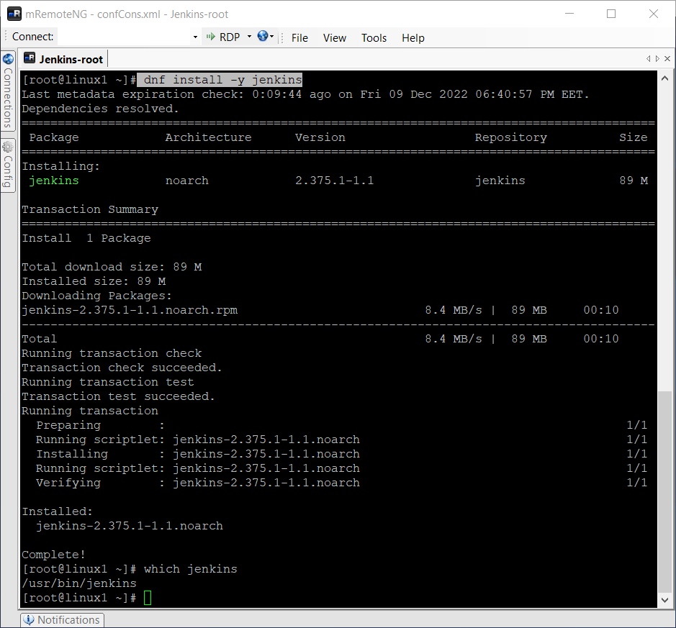Click the highlighted 'dnf install -y jenkins' command
676x628 pixels.
pos(220,80)
